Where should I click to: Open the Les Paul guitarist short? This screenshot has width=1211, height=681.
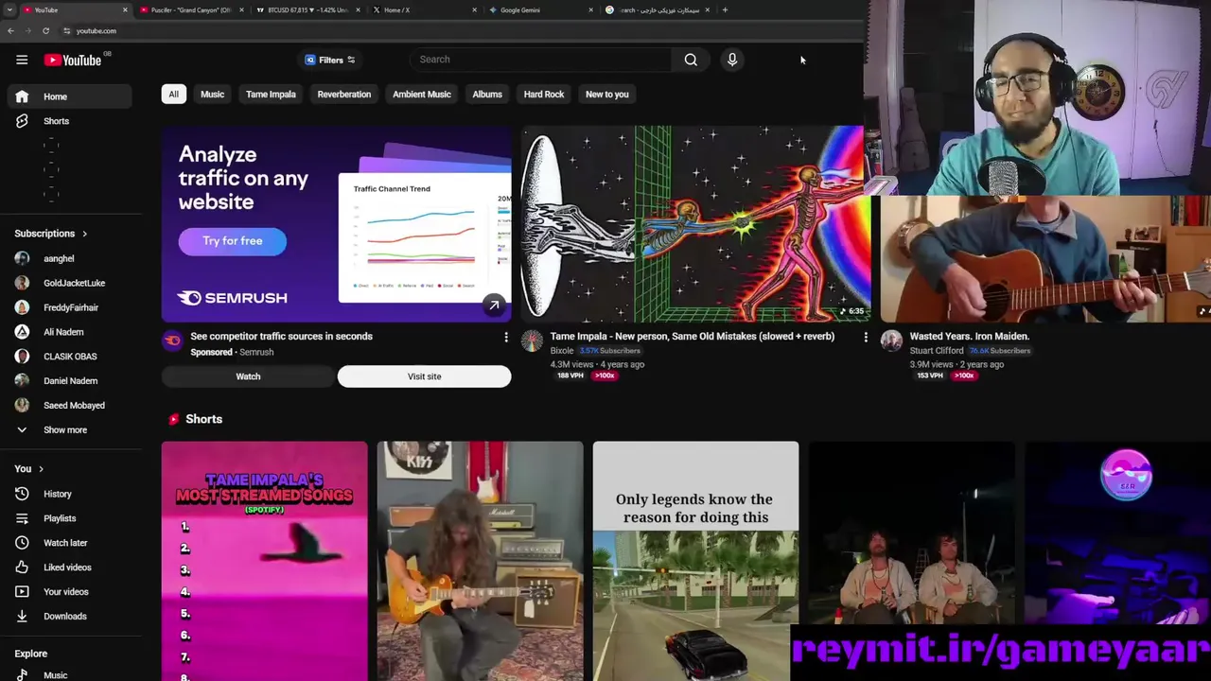click(480, 561)
